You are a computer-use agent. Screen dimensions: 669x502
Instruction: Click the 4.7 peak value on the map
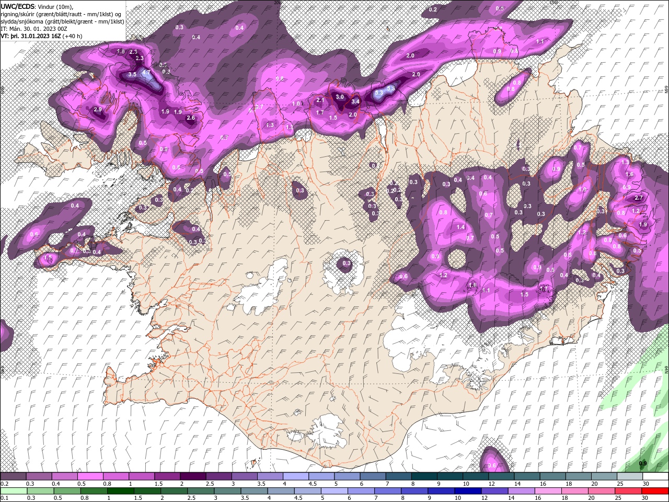click(x=146, y=73)
